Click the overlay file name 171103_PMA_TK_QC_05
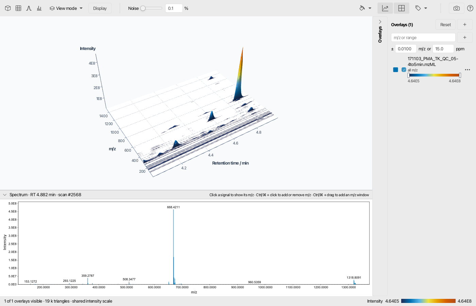Image resolution: width=476 pixels, height=306 pixels. click(433, 62)
